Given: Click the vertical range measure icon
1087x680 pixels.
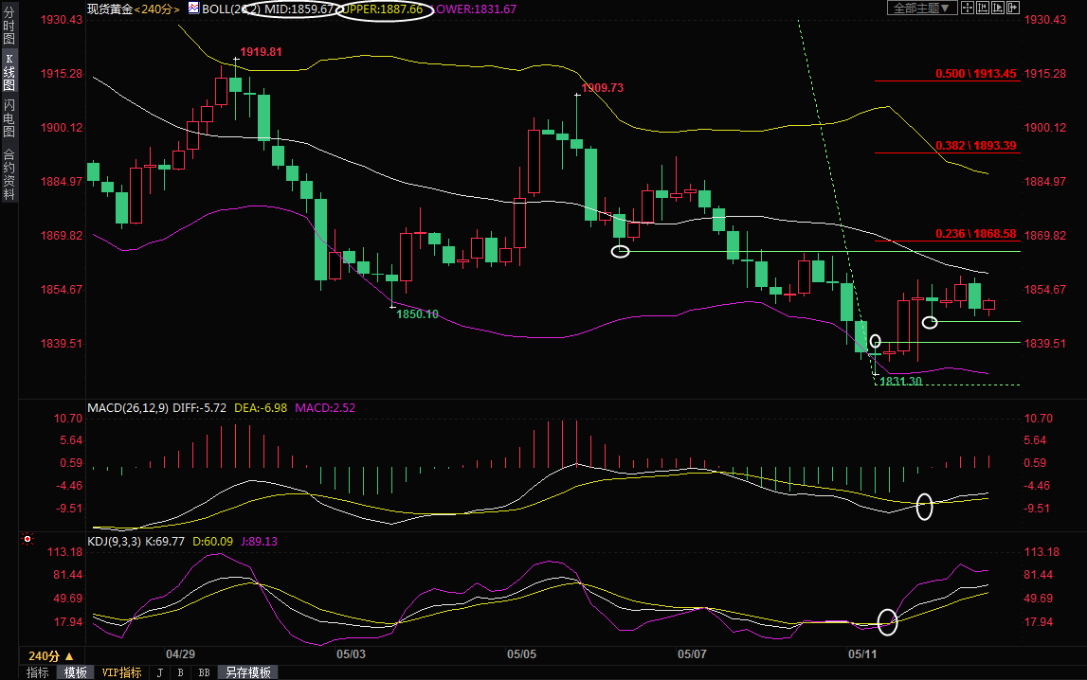Looking at the screenshot, I should point(983,8).
